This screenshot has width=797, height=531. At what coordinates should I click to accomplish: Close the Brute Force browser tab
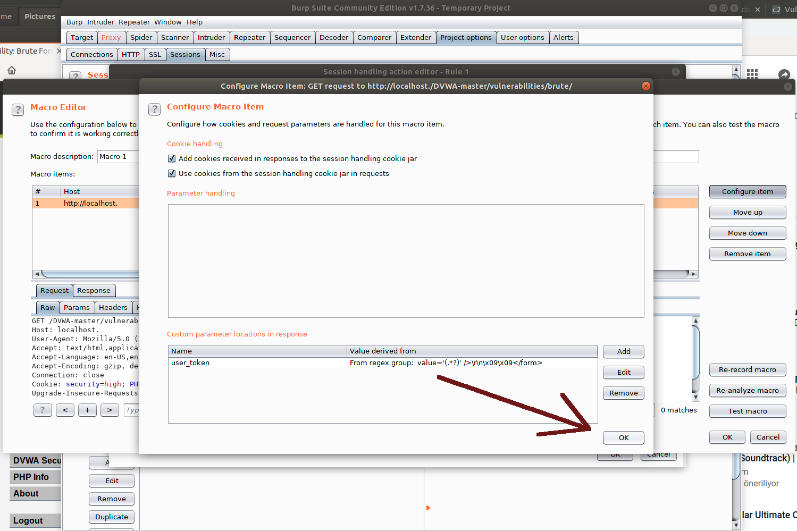click(x=58, y=51)
